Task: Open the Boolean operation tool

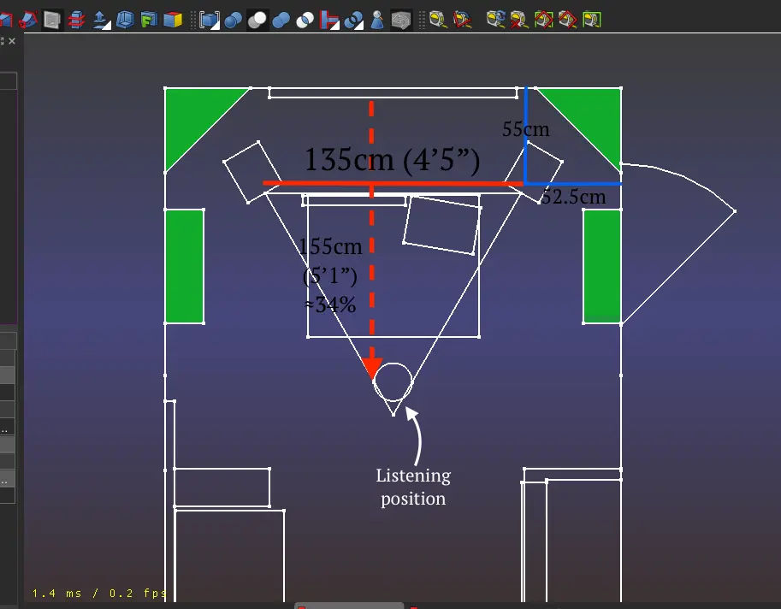Action: [234, 20]
